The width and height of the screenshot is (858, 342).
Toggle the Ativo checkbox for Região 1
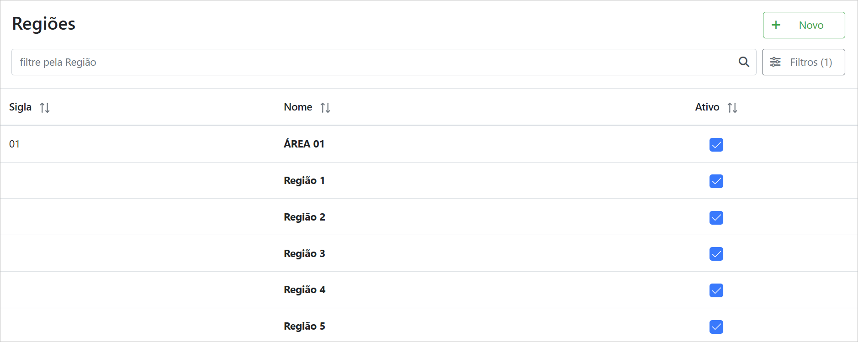click(x=716, y=181)
